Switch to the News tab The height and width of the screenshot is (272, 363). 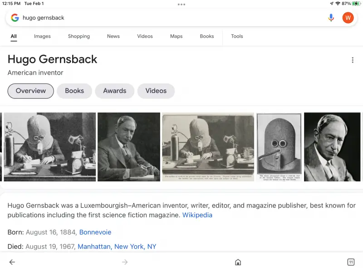pyautogui.click(x=113, y=36)
